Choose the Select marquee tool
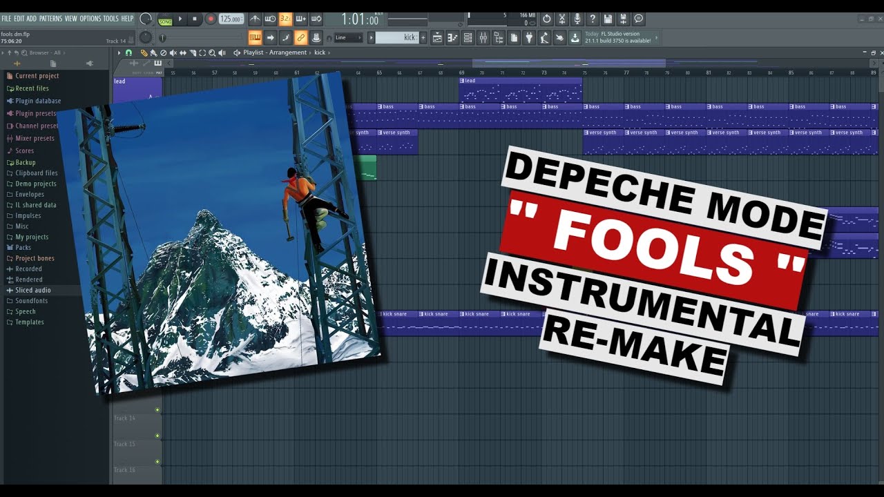Viewport: 884px width, 497px height. point(202,52)
